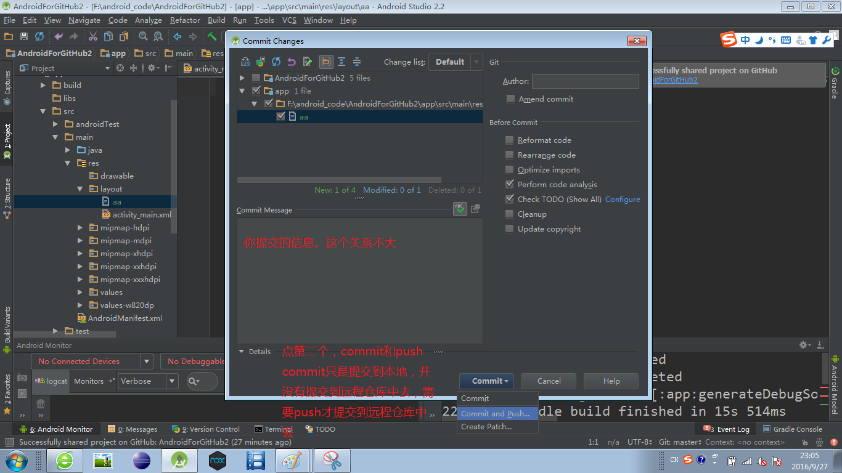Click the Revert icon in the Commit Changes dialog
The height and width of the screenshot is (473, 842).
click(x=292, y=62)
